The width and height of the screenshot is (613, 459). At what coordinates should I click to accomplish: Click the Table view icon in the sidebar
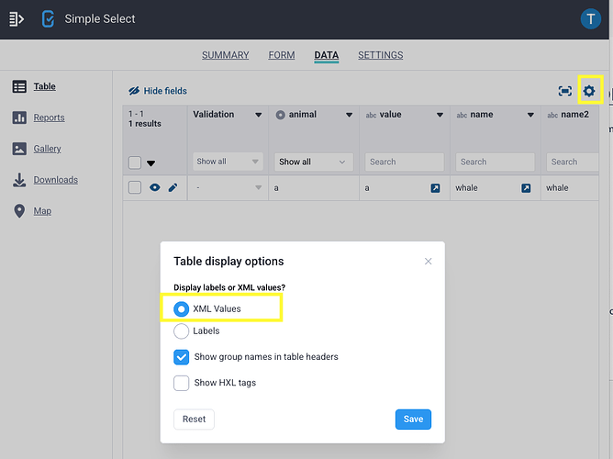click(19, 86)
